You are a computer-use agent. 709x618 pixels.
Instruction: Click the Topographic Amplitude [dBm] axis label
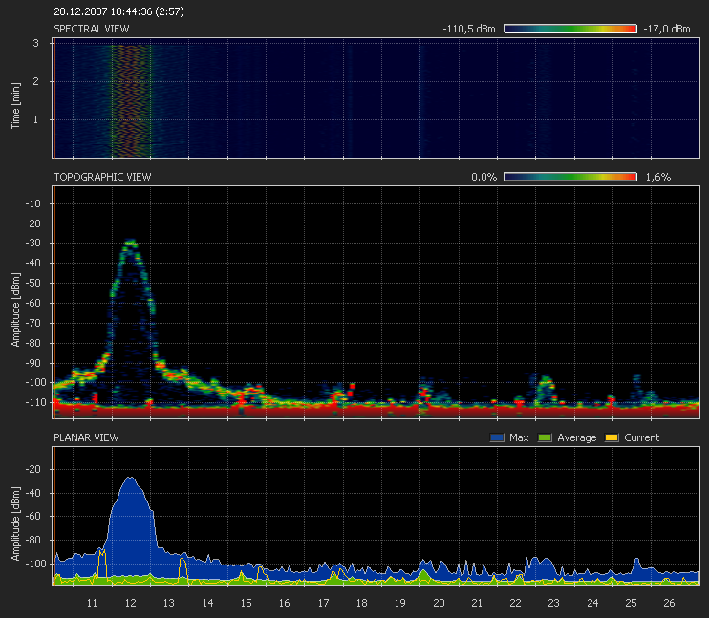click(x=15, y=310)
